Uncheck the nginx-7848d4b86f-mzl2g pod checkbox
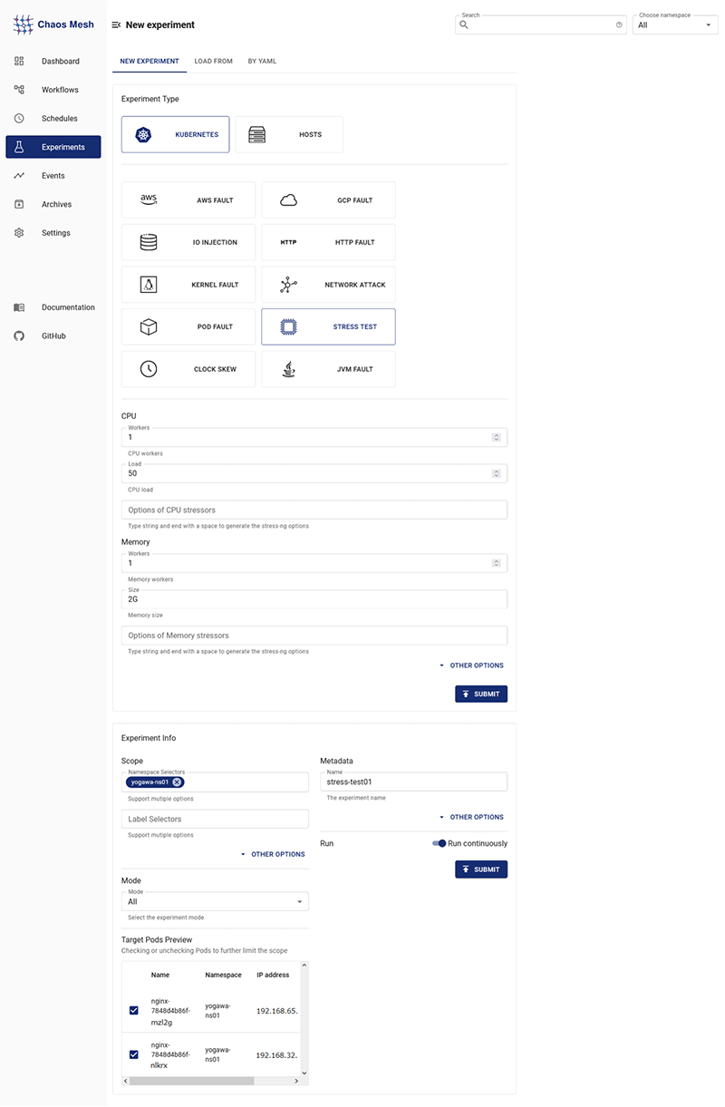This screenshot has width=725, height=1107. (134, 1010)
